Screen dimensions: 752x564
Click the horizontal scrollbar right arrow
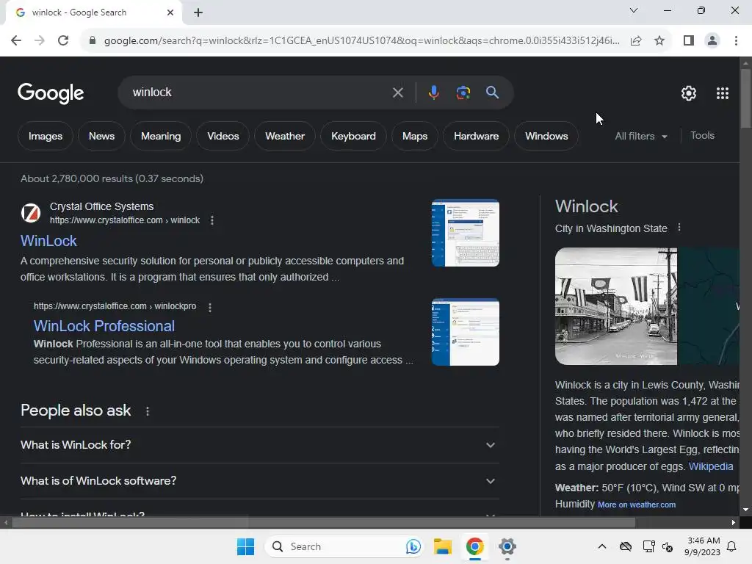pyautogui.click(x=734, y=523)
